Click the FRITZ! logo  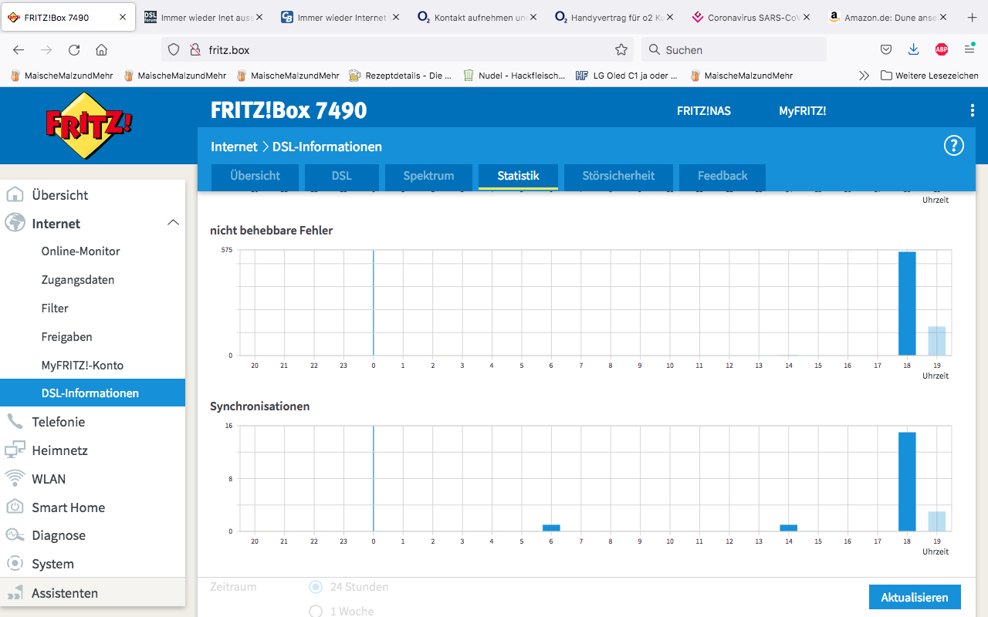(89, 125)
